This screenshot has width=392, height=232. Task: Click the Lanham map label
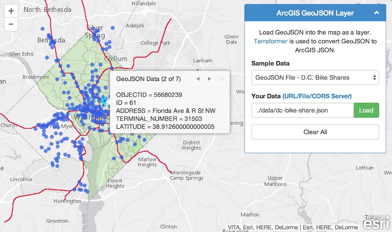point(203,61)
